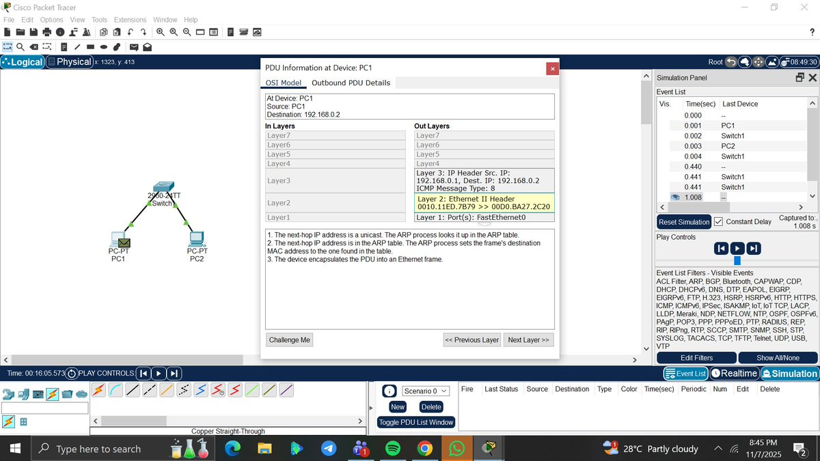Click the Paste icon in main toolbar

pos(117,32)
